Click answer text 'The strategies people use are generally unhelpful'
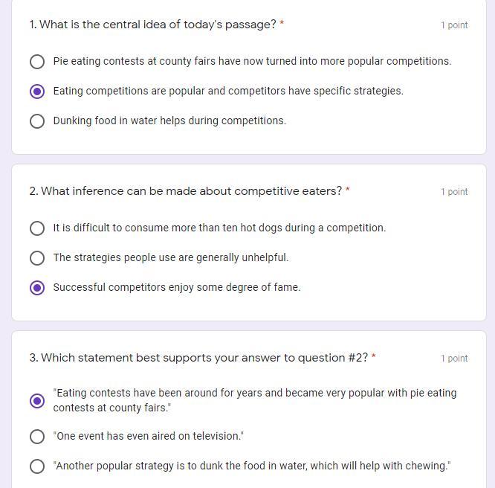 pyautogui.click(x=171, y=257)
